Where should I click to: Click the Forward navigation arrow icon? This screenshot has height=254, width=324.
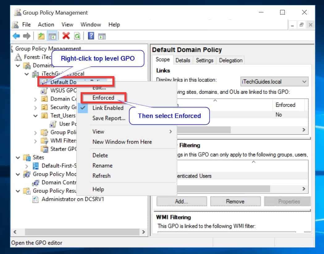click(27, 36)
